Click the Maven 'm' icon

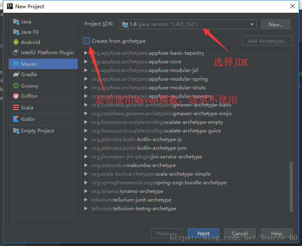coord(16,64)
